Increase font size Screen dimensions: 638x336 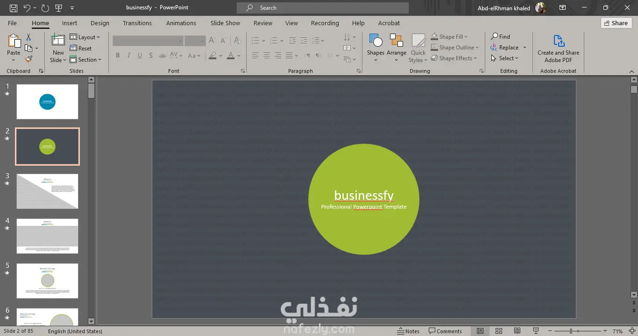pos(212,41)
